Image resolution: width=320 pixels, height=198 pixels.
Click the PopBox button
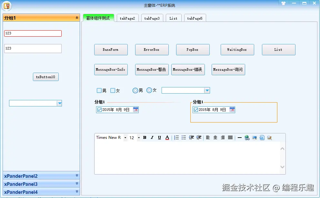[x=193, y=50]
